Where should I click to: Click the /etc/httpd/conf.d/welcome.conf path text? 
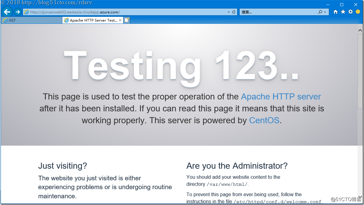click(x=278, y=202)
